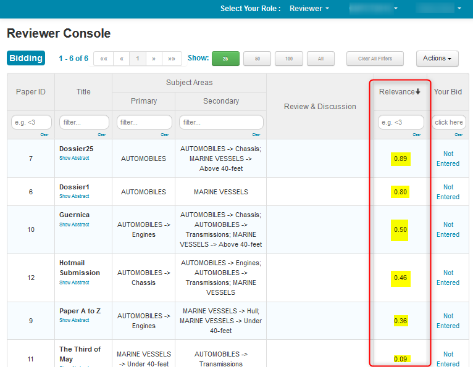
Task: Show Abstract for Guernica paper
Action: tap(74, 225)
